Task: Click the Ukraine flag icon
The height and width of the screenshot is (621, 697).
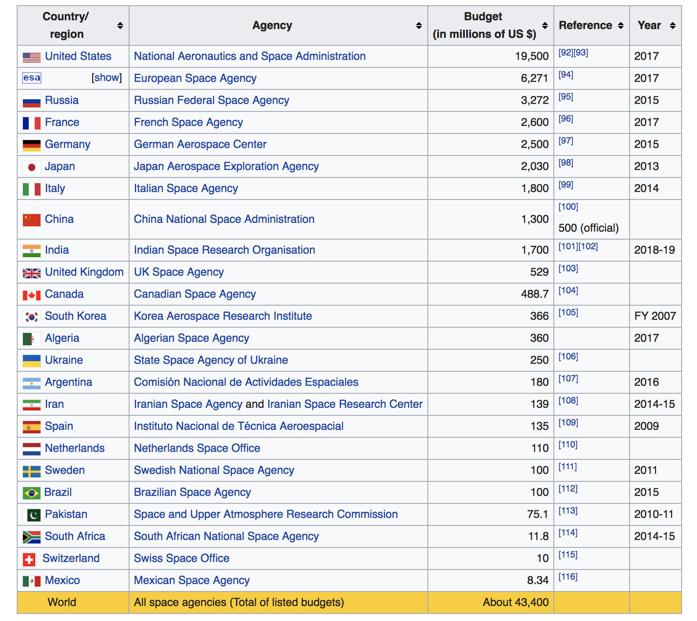Action: click(32, 361)
